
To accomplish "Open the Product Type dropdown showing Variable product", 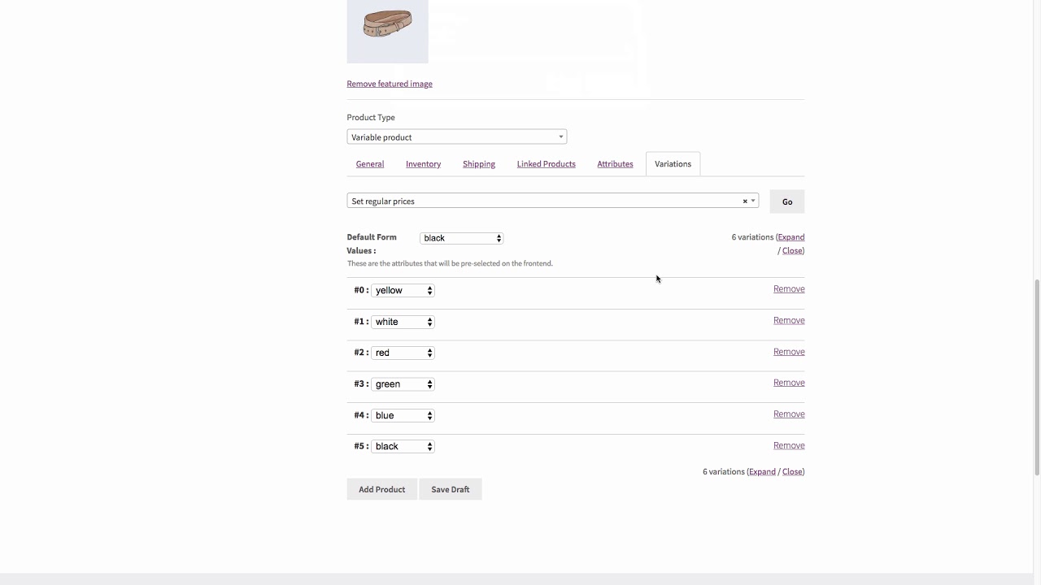I will [x=456, y=136].
